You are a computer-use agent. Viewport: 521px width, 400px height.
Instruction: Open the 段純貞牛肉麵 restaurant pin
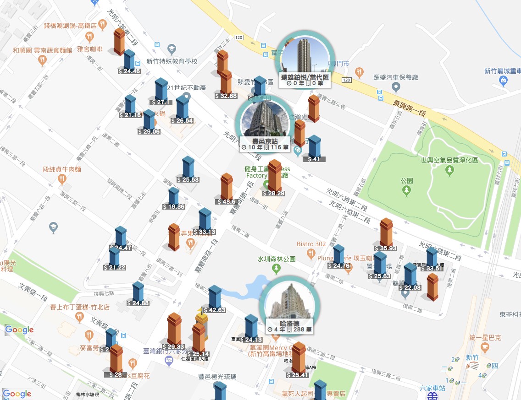coord(62,179)
